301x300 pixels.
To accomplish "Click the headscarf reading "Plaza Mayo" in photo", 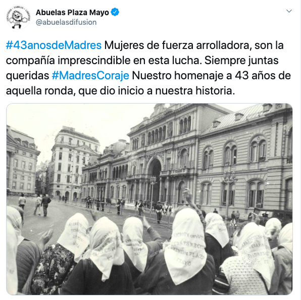I will coord(186,245).
